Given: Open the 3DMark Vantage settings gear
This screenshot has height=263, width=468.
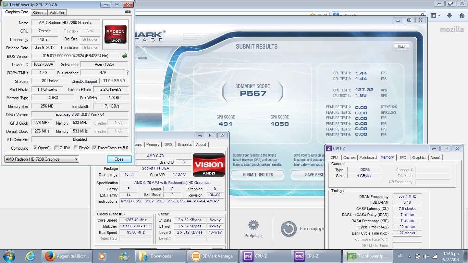Looking at the screenshot, I should coord(254,225).
